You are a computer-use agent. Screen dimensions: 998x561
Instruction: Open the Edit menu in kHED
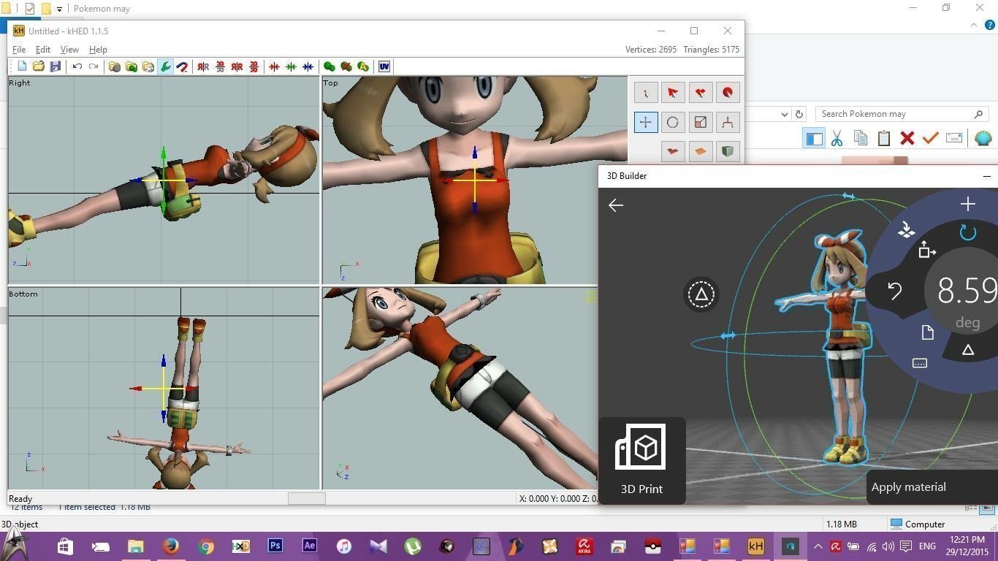coord(43,50)
